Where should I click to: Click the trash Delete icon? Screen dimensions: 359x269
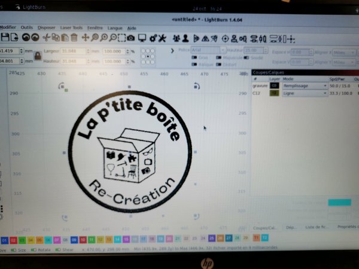coord(74,38)
